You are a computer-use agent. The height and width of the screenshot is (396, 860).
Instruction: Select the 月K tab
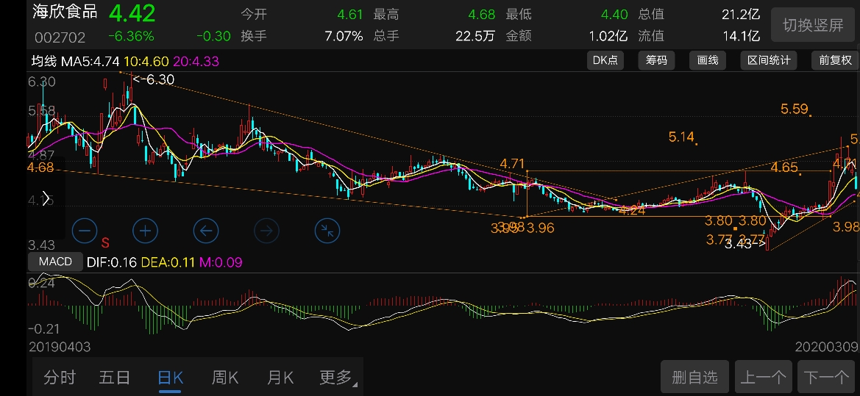tap(280, 377)
